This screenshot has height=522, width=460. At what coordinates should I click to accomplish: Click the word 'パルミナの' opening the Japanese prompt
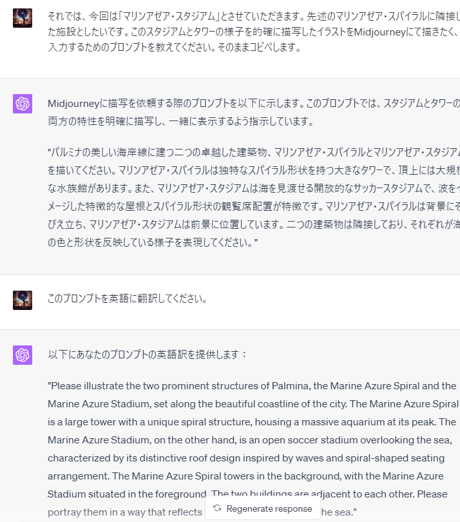point(68,153)
